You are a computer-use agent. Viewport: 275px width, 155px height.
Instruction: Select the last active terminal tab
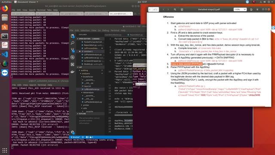121,14
